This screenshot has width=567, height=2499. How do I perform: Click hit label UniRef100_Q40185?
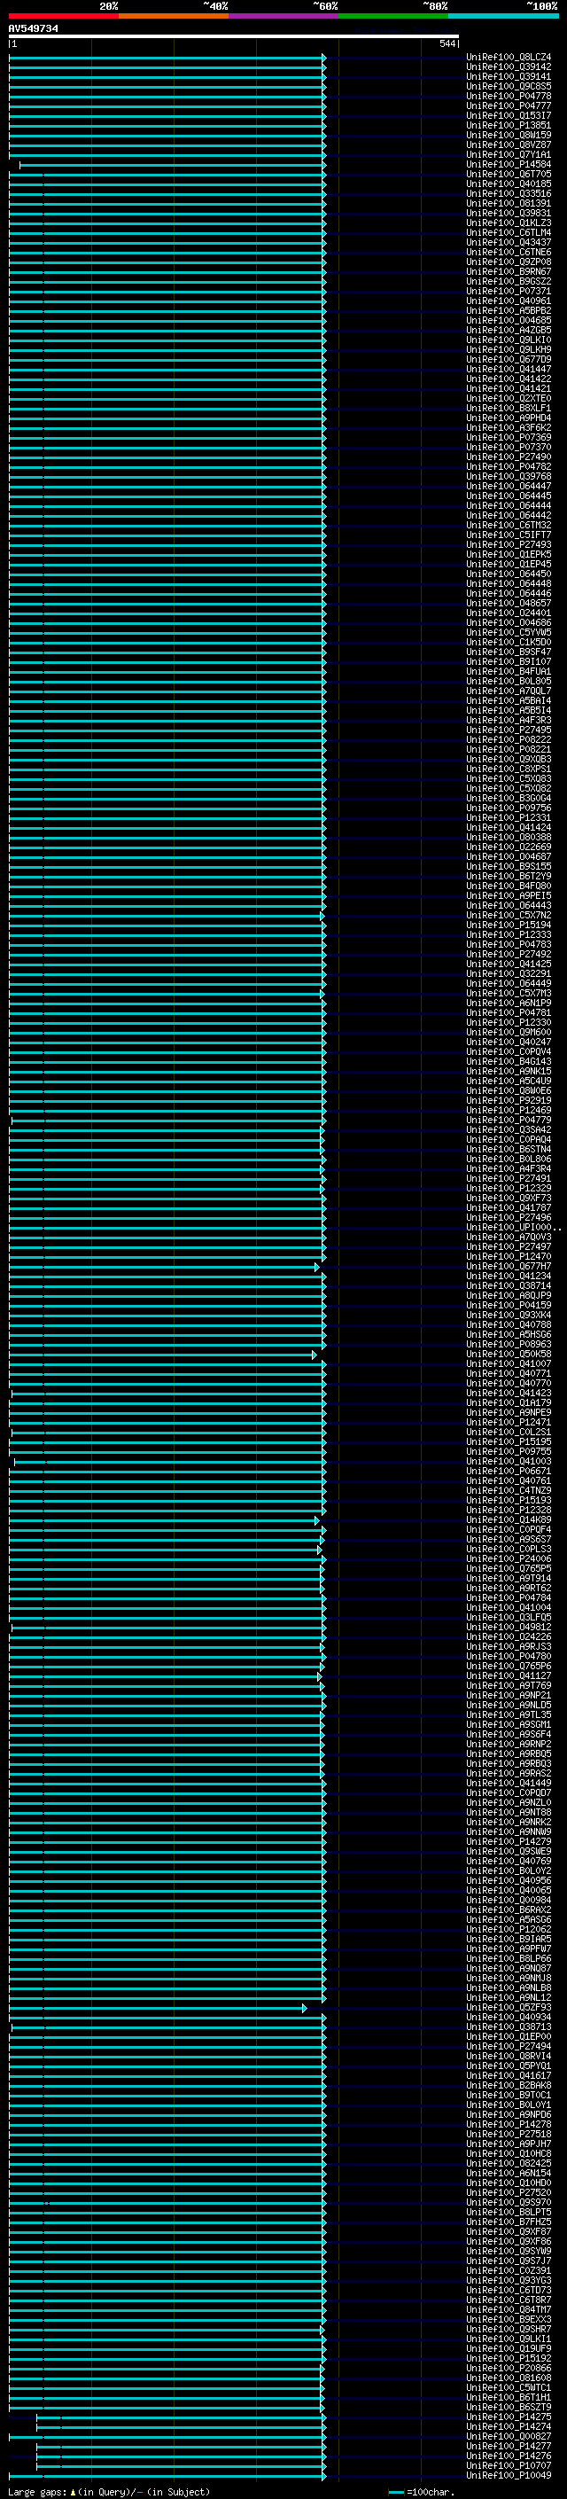tap(509, 184)
